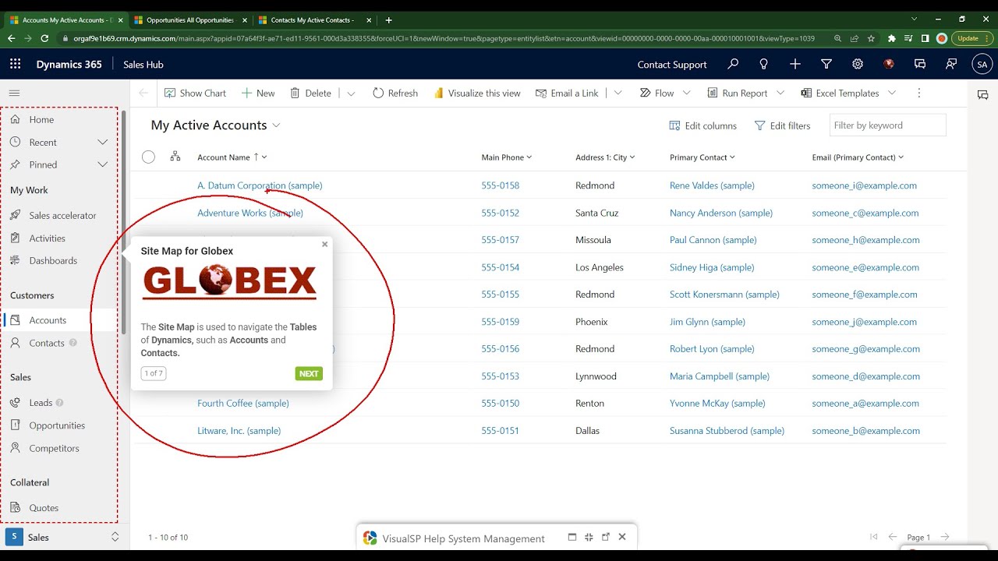Screen dimensions: 998x561
Task: Click Email a Link command
Action: (567, 93)
